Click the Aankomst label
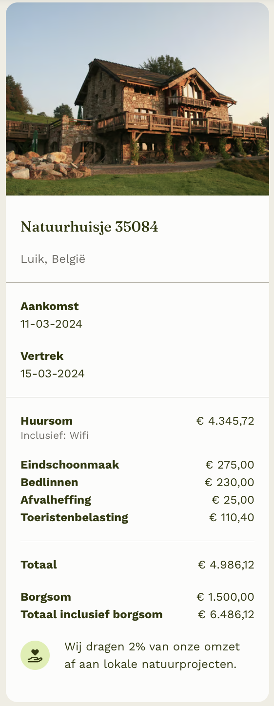 [49, 306]
